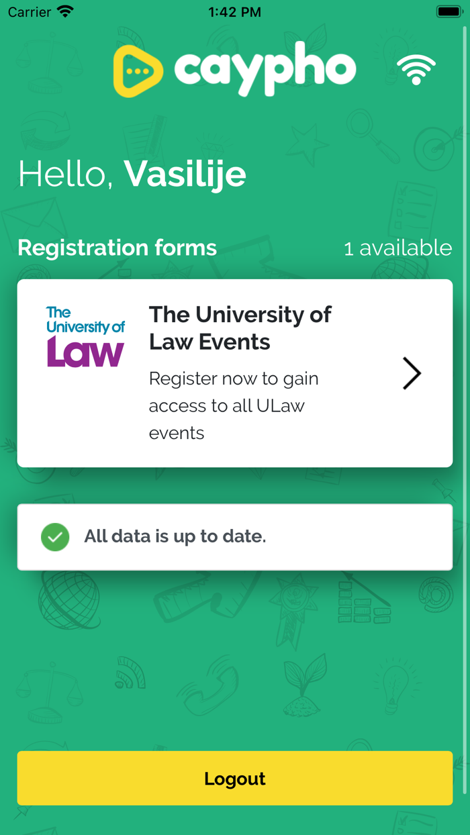Tap "All data is up to date." message
The image size is (470, 835).
[x=175, y=536]
